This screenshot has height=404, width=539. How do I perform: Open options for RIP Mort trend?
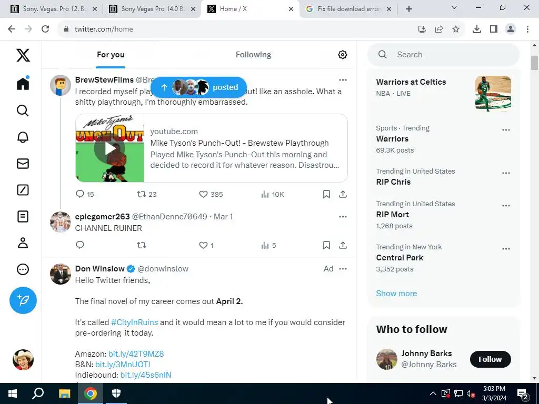coord(506,206)
